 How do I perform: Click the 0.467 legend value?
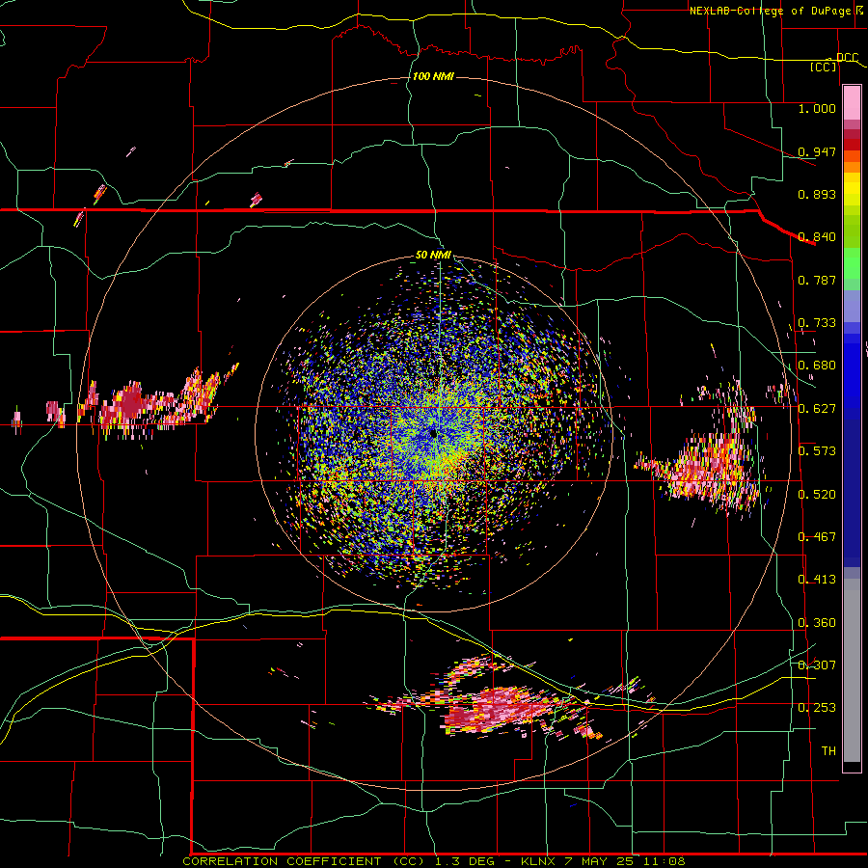pos(817,537)
